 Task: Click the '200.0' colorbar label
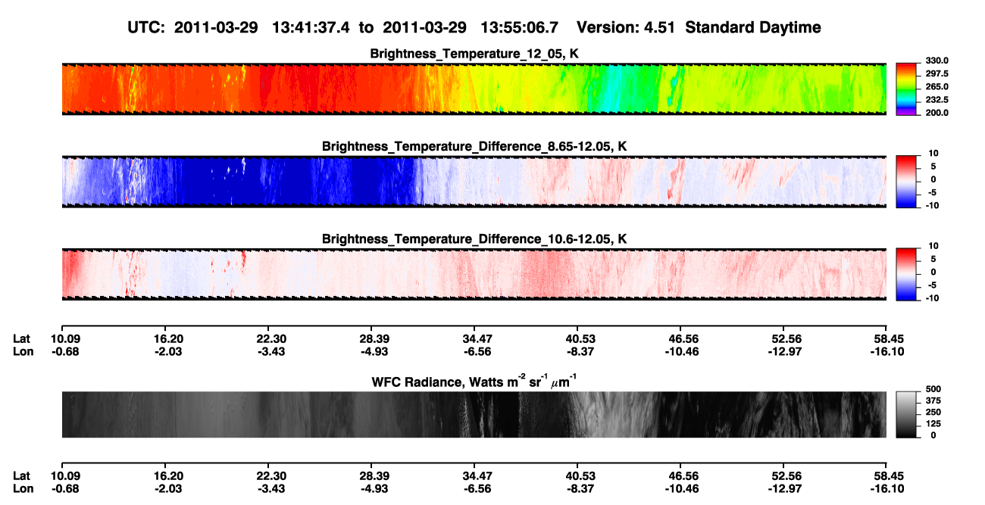pos(937,113)
